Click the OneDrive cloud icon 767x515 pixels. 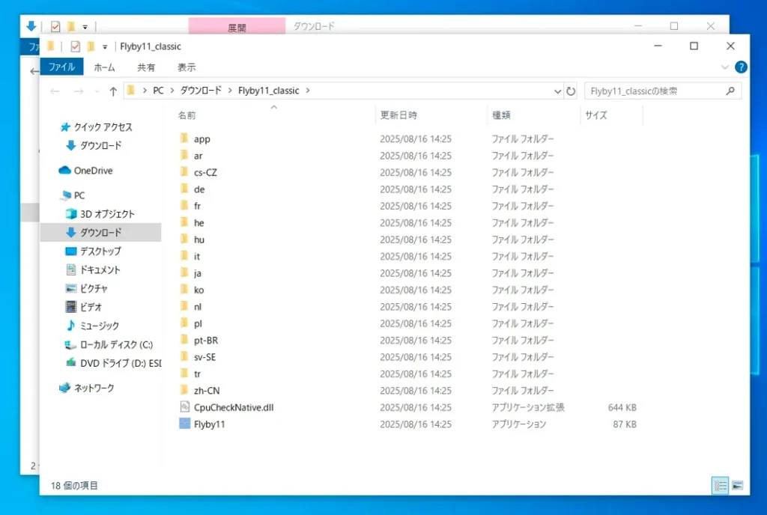click(x=64, y=170)
